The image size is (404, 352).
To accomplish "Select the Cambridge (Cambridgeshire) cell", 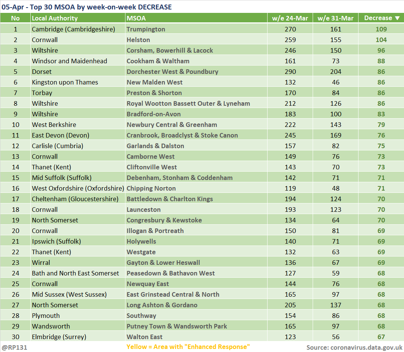I will pos(73,29).
